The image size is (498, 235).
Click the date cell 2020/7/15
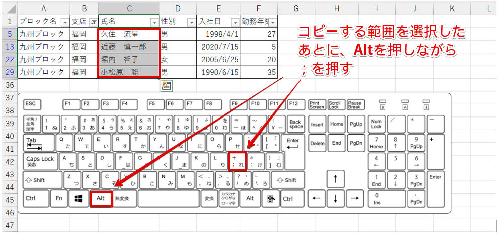219,47
